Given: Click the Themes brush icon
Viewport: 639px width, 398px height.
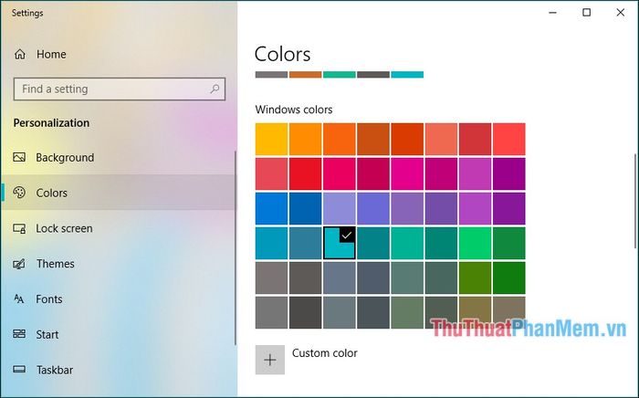Looking at the screenshot, I should point(19,264).
